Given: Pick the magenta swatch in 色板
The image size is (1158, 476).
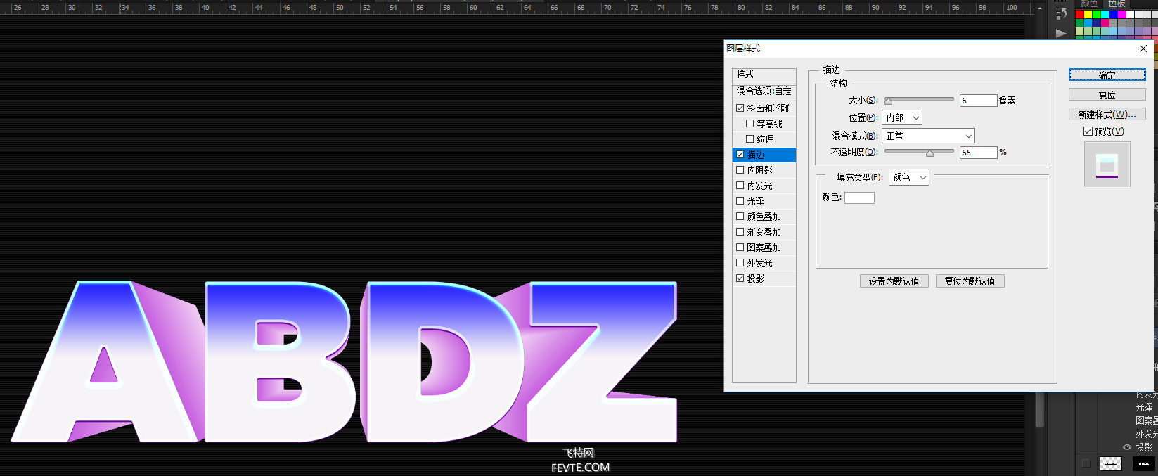Looking at the screenshot, I should pos(1122,14).
